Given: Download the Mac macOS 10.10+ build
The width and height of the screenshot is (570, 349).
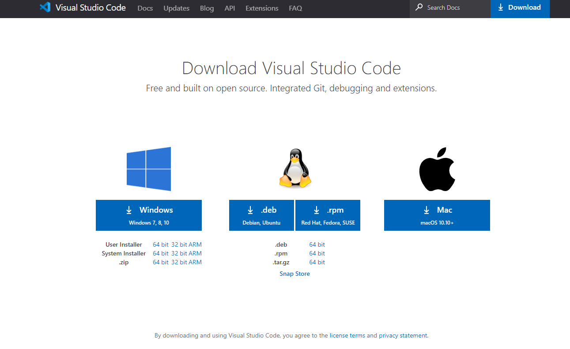Looking at the screenshot, I should point(437,215).
